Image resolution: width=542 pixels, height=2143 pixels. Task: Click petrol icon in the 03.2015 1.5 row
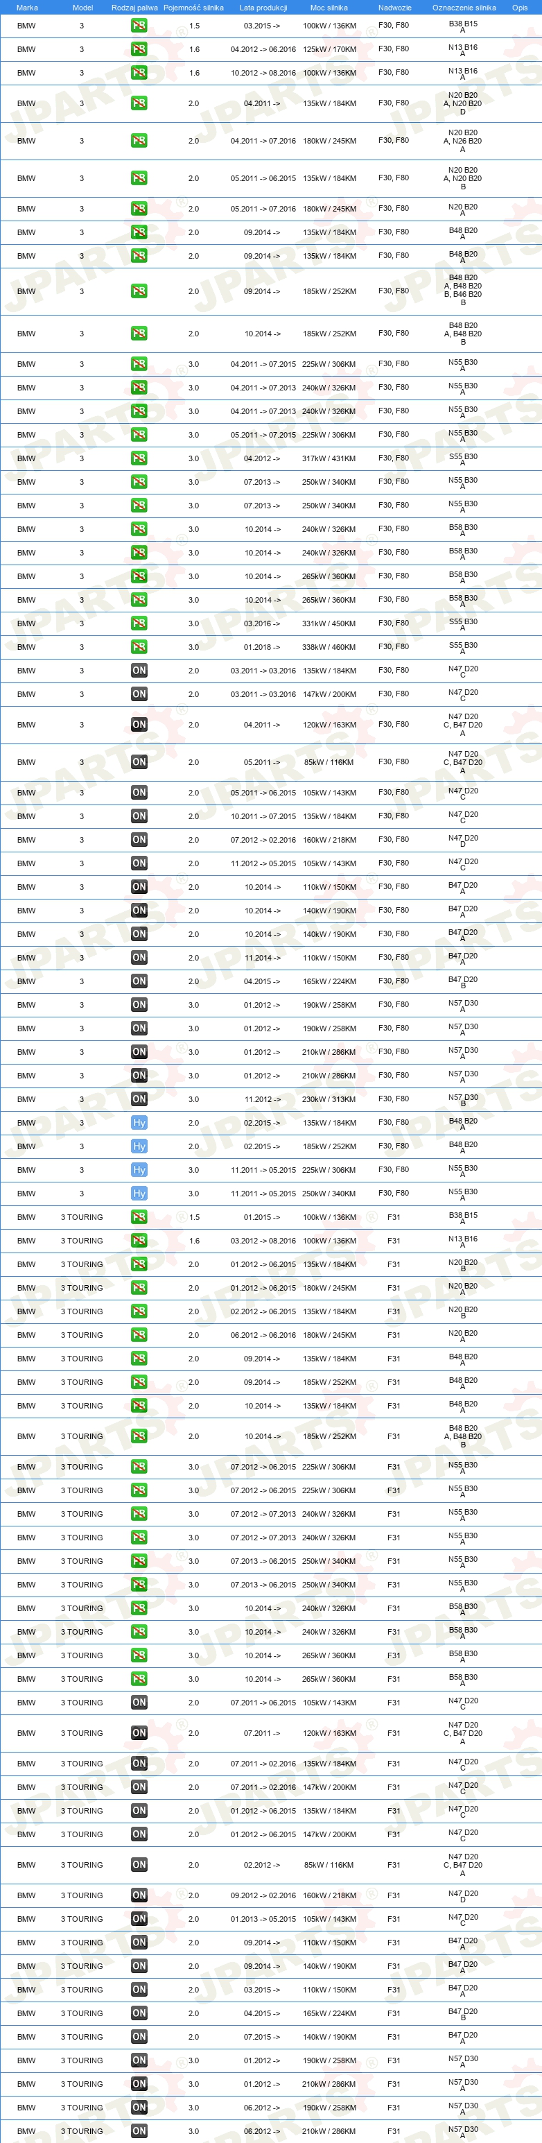pyautogui.click(x=139, y=26)
